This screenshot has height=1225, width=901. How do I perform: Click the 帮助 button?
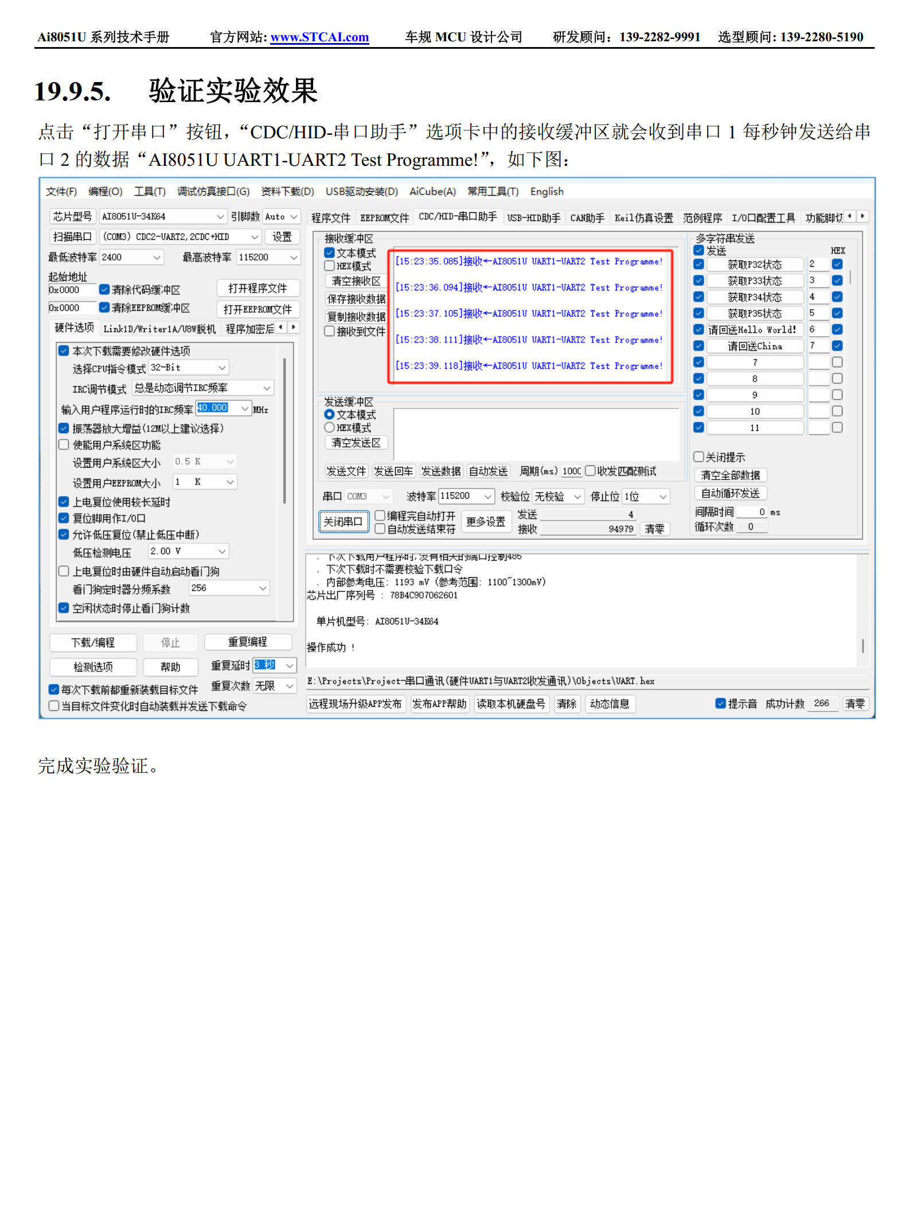(x=170, y=667)
